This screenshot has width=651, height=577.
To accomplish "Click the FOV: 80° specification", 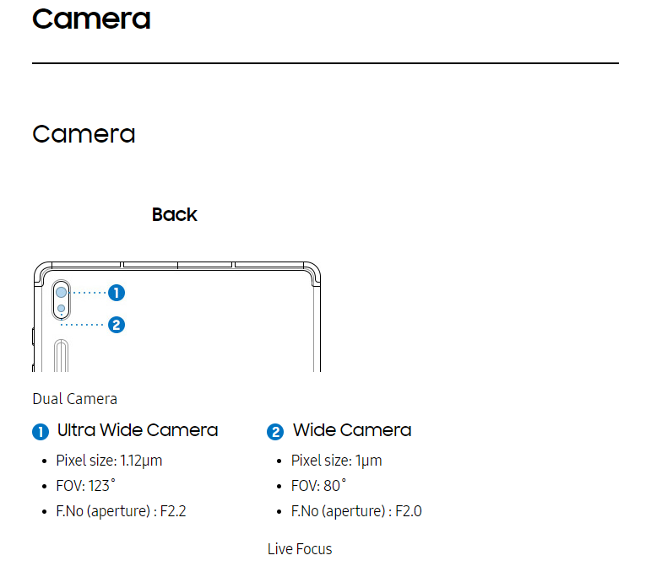I will pyautogui.click(x=318, y=486).
